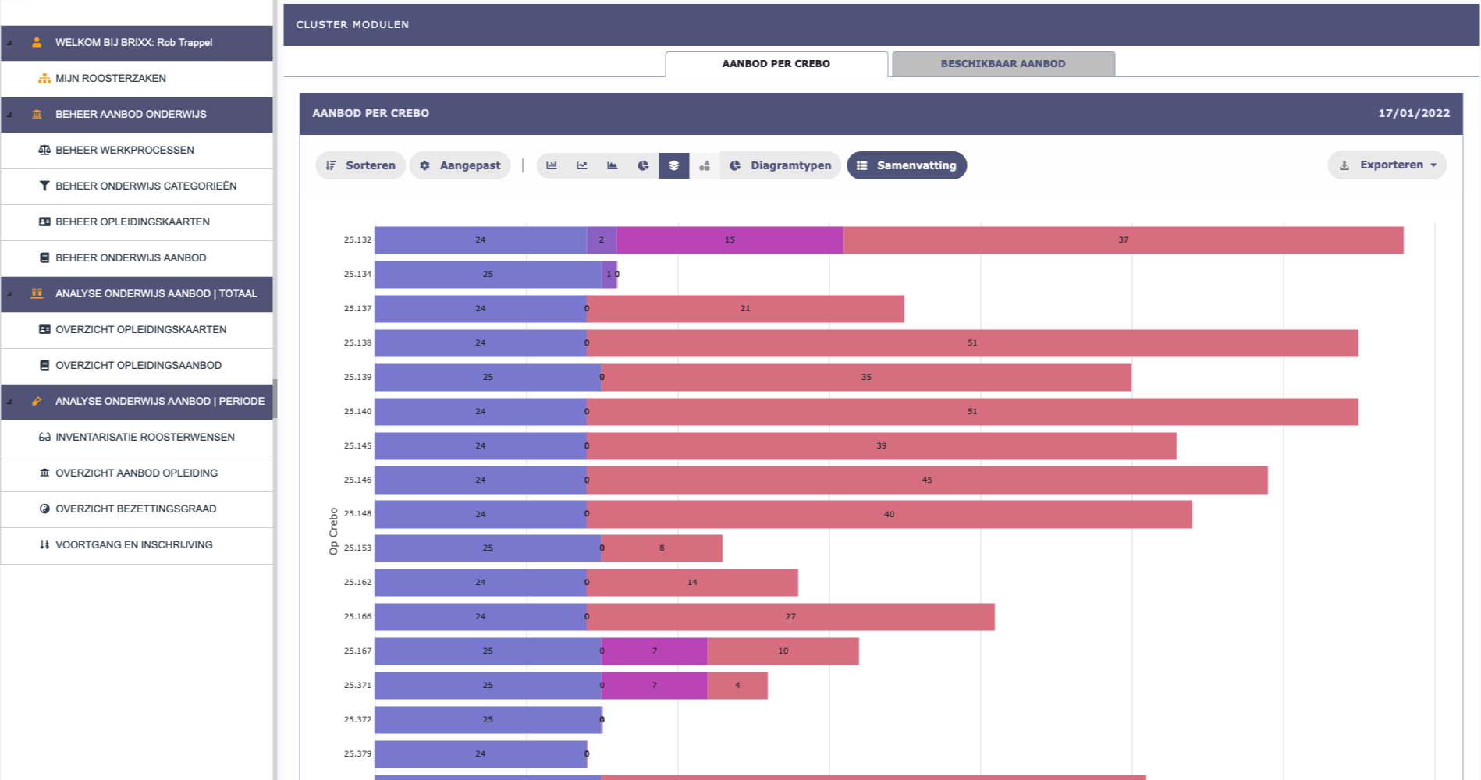Open Overzicht Aanbod Opleiding
Image resolution: width=1481 pixels, height=780 pixels.
click(x=137, y=473)
